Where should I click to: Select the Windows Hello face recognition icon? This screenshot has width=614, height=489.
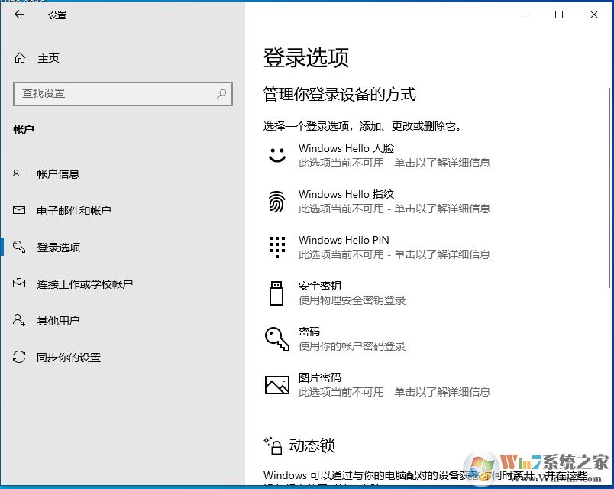coord(276,155)
